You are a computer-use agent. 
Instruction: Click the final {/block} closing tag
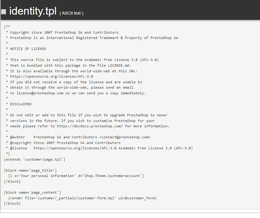(12, 203)
